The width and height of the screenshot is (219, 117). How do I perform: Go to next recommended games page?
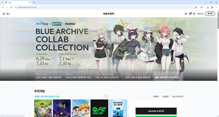click(106, 97)
